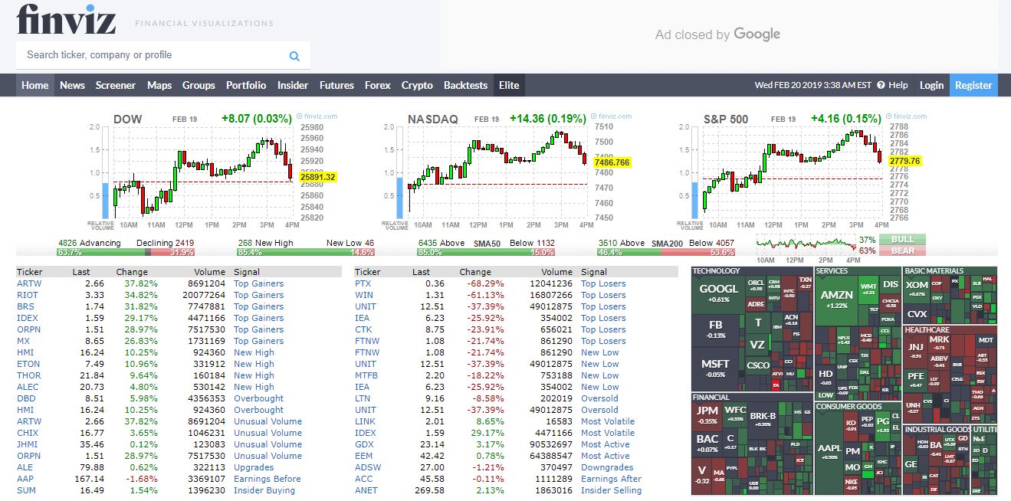
Task: Click the Advancing/Declining breadth bar
Action: coord(126,252)
